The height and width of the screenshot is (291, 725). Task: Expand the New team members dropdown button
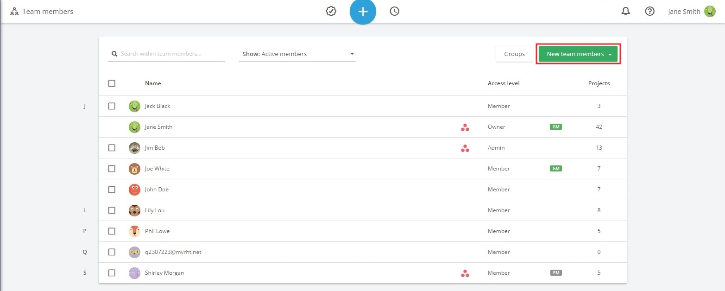pyautogui.click(x=578, y=54)
